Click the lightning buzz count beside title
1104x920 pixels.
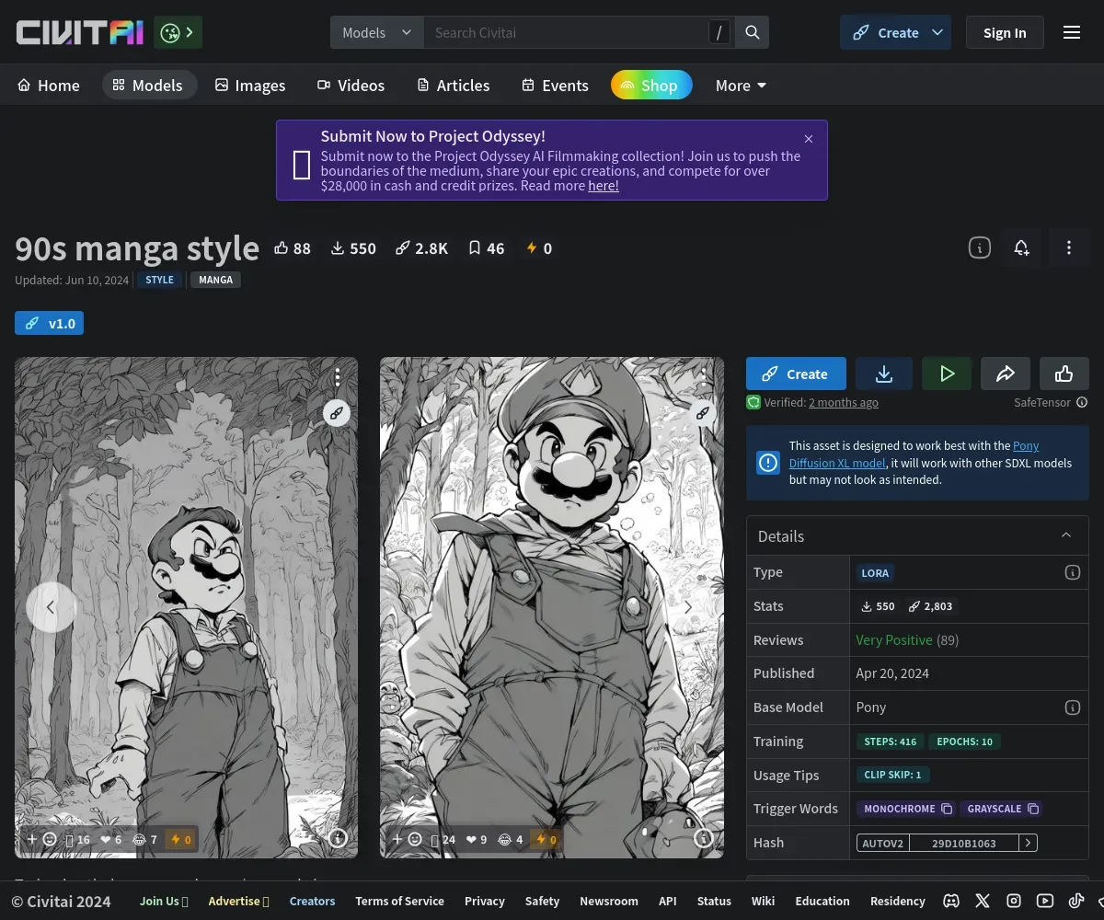tap(539, 248)
